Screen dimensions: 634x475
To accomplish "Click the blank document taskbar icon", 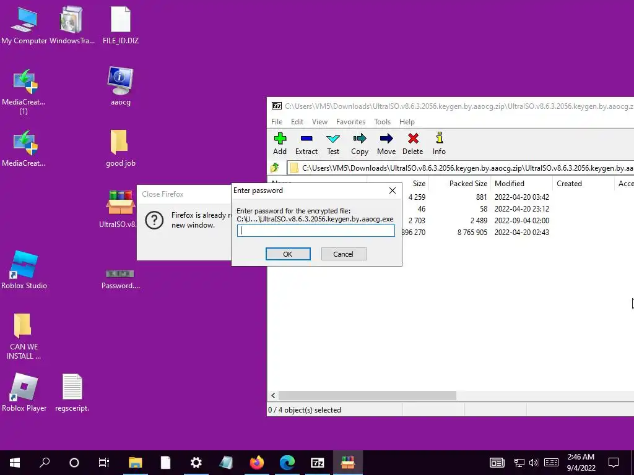I will (x=166, y=463).
